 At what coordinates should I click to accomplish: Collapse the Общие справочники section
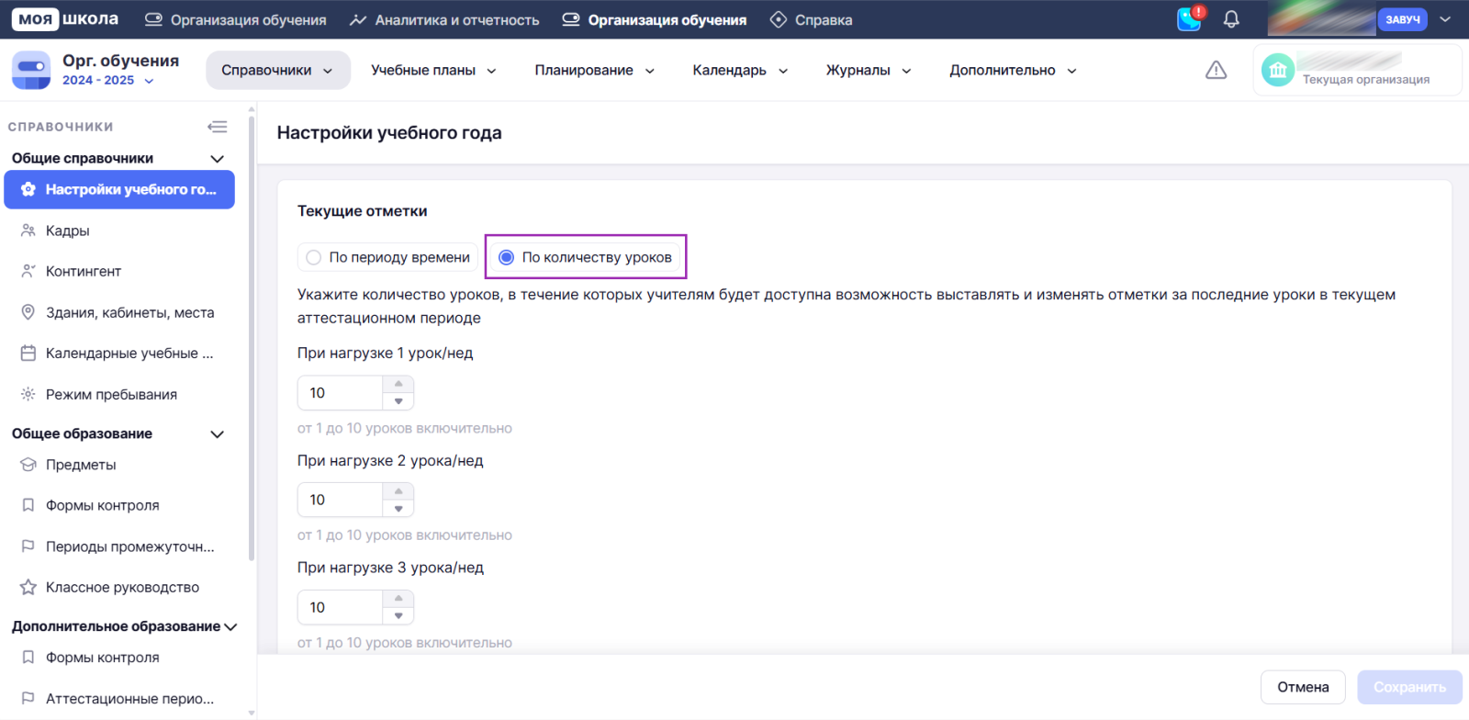(x=218, y=159)
